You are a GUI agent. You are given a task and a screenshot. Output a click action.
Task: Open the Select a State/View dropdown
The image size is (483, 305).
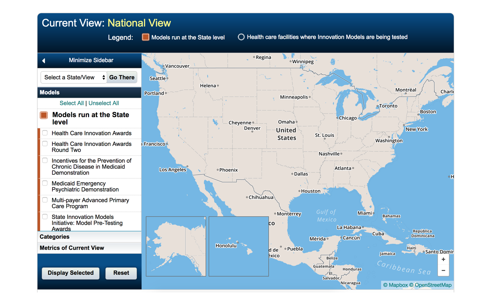[74, 77]
